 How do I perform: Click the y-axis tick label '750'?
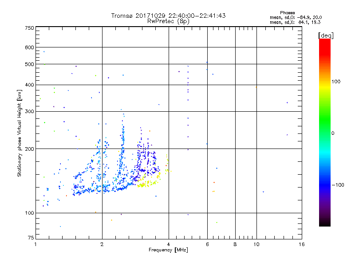[29, 28]
